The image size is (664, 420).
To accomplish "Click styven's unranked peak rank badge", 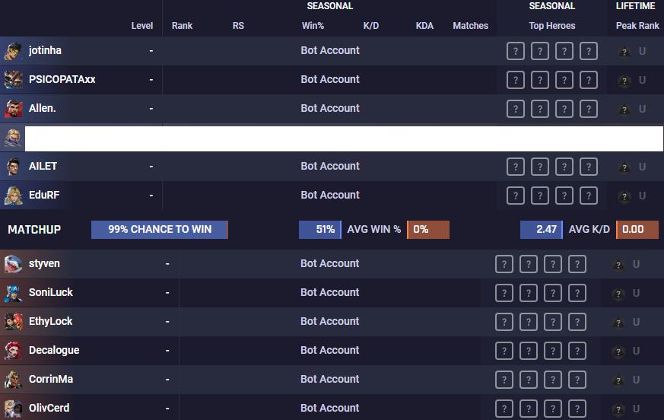I will [x=618, y=265].
